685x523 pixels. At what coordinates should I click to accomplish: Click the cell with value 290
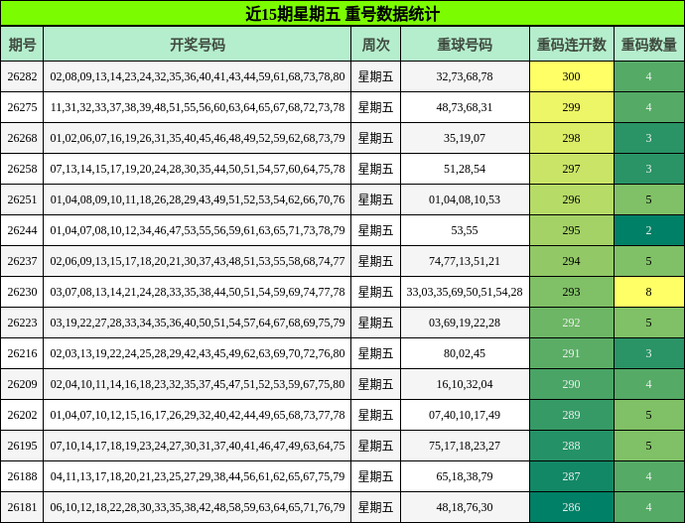pos(572,384)
